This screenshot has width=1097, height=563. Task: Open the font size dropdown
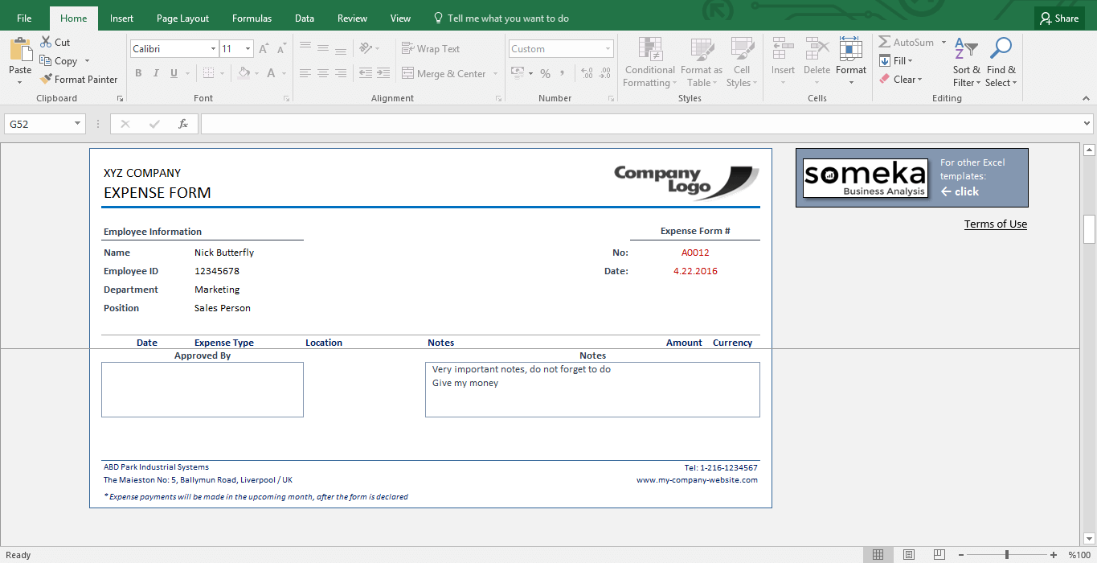pos(248,49)
